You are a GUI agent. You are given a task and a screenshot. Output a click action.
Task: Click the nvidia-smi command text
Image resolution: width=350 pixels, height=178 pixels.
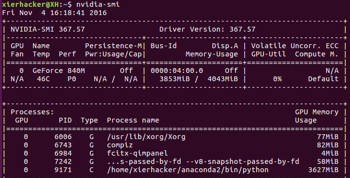(x=98, y=4)
